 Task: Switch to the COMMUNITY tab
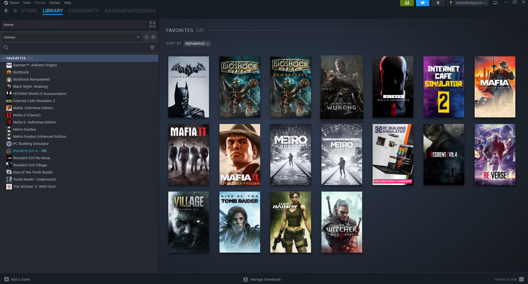click(84, 11)
